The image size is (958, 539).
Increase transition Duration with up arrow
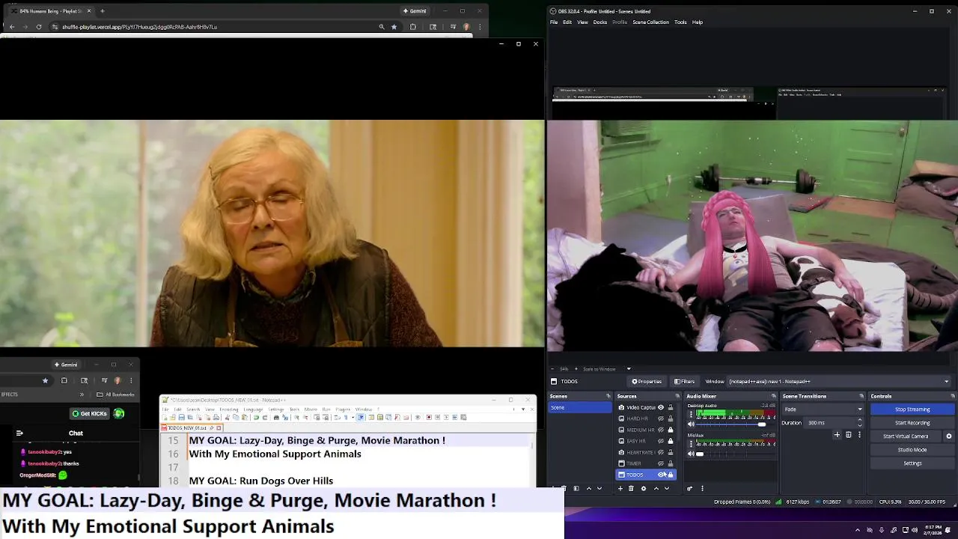pyautogui.click(x=859, y=421)
